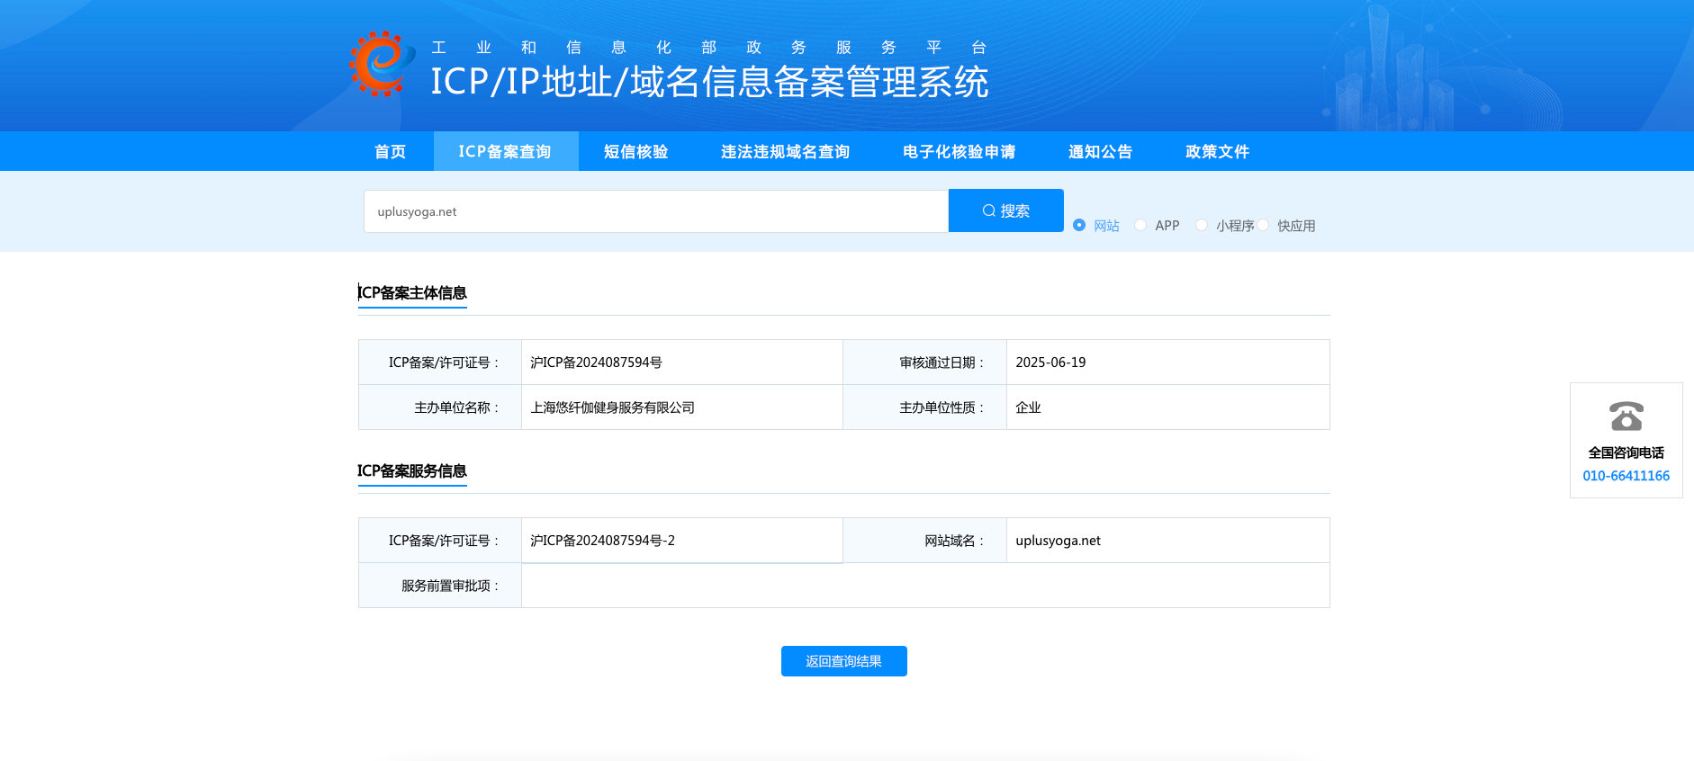
Task: Click the approval date 2025-06-19
Action: click(x=1050, y=363)
